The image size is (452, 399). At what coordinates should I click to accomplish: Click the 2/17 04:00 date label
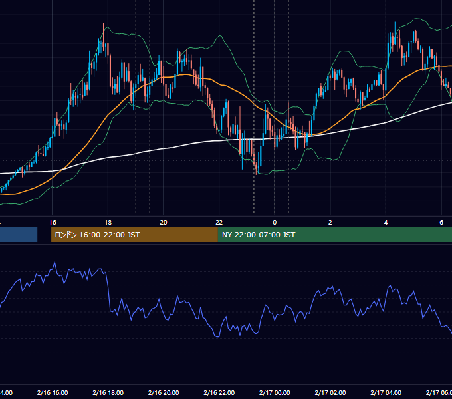point(386,392)
